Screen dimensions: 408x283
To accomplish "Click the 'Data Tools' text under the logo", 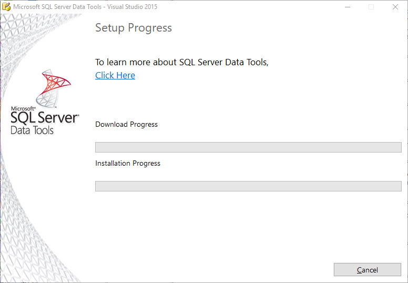I will click(x=32, y=130).
